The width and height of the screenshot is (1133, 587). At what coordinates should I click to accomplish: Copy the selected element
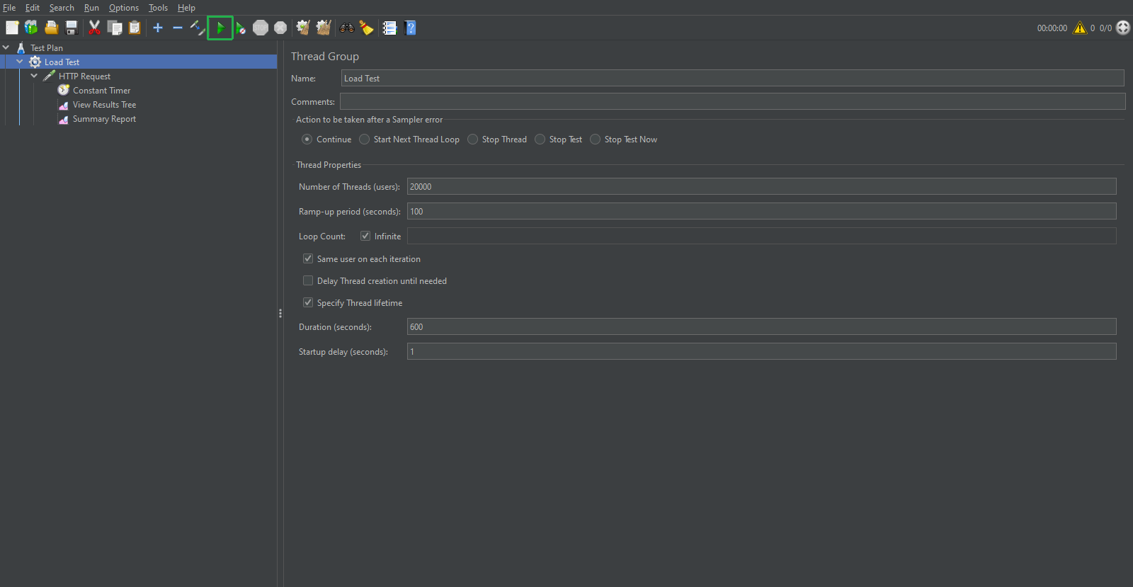115,28
